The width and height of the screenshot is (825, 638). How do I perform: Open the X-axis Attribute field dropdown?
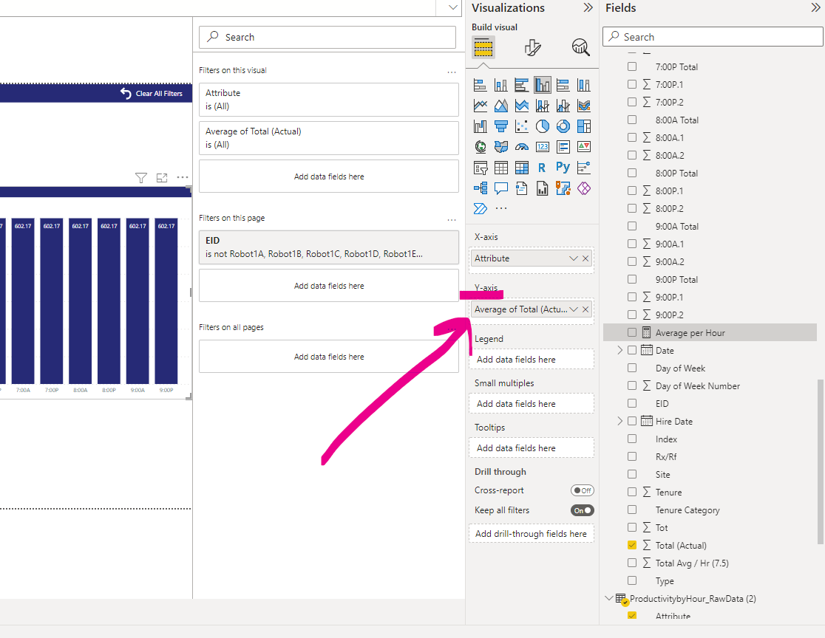[574, 258]
